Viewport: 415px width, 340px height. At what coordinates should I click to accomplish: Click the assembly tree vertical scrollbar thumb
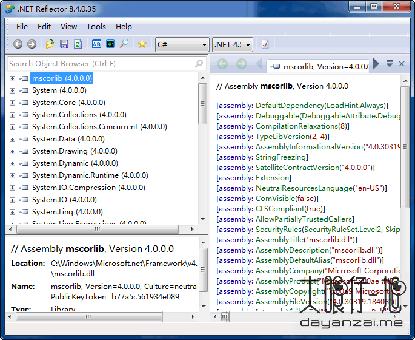point(202,104)
